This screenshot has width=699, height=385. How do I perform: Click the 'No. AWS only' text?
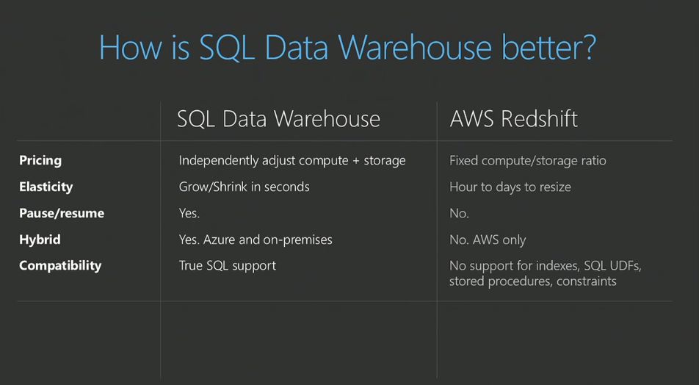pos(488,240)
